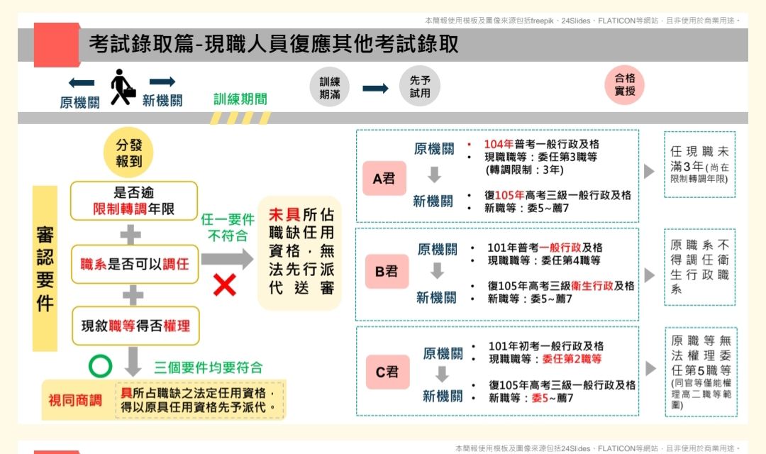Image resolution: width=766 pixels, height=454 pixels.
Task: Click the gray down arrow in A君 panel
Action: click(434, 175)
